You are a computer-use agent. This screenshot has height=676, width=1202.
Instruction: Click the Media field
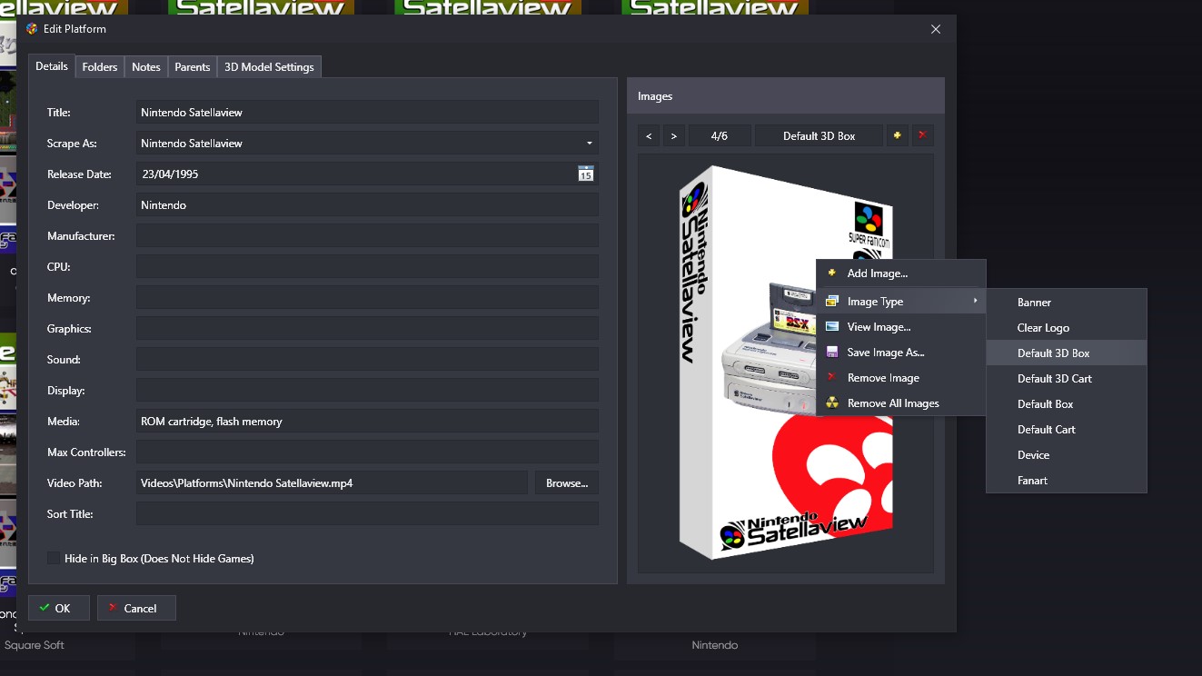(367, 421)
